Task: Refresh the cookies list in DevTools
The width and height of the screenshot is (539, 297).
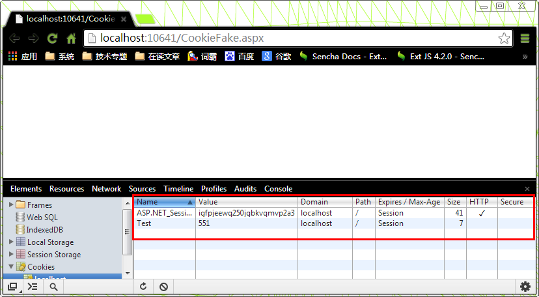Action: pos(143,287)
